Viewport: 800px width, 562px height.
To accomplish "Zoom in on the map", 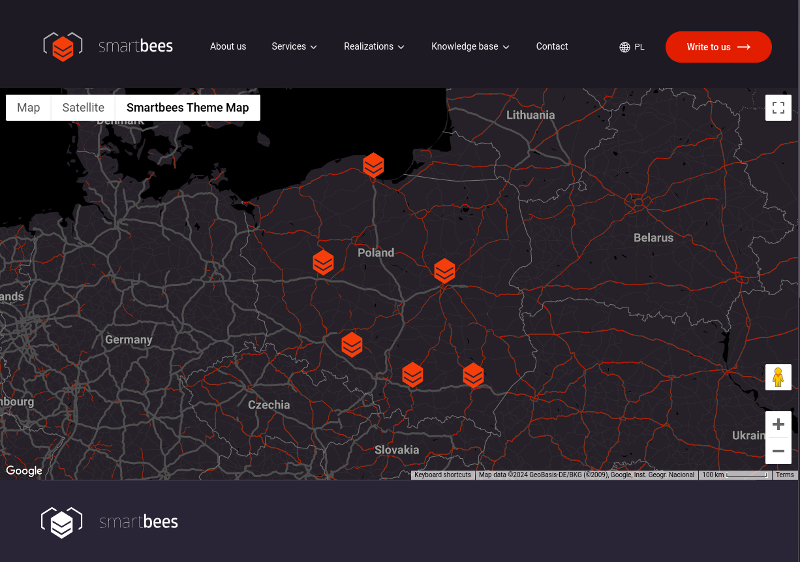I will (778, 424).
